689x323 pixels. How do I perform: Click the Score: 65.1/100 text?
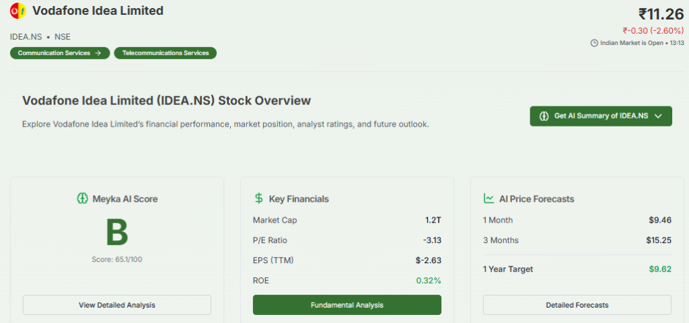pos(117,259)
